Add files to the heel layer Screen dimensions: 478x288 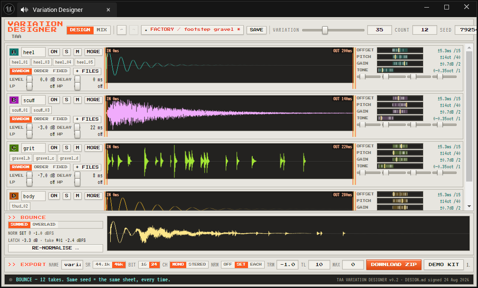(x=87, y=71)
